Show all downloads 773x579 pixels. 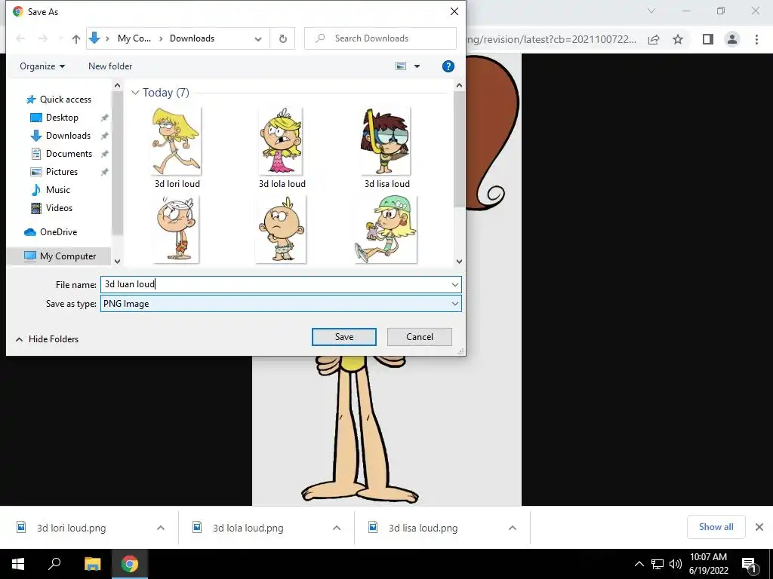coord(716,527)
